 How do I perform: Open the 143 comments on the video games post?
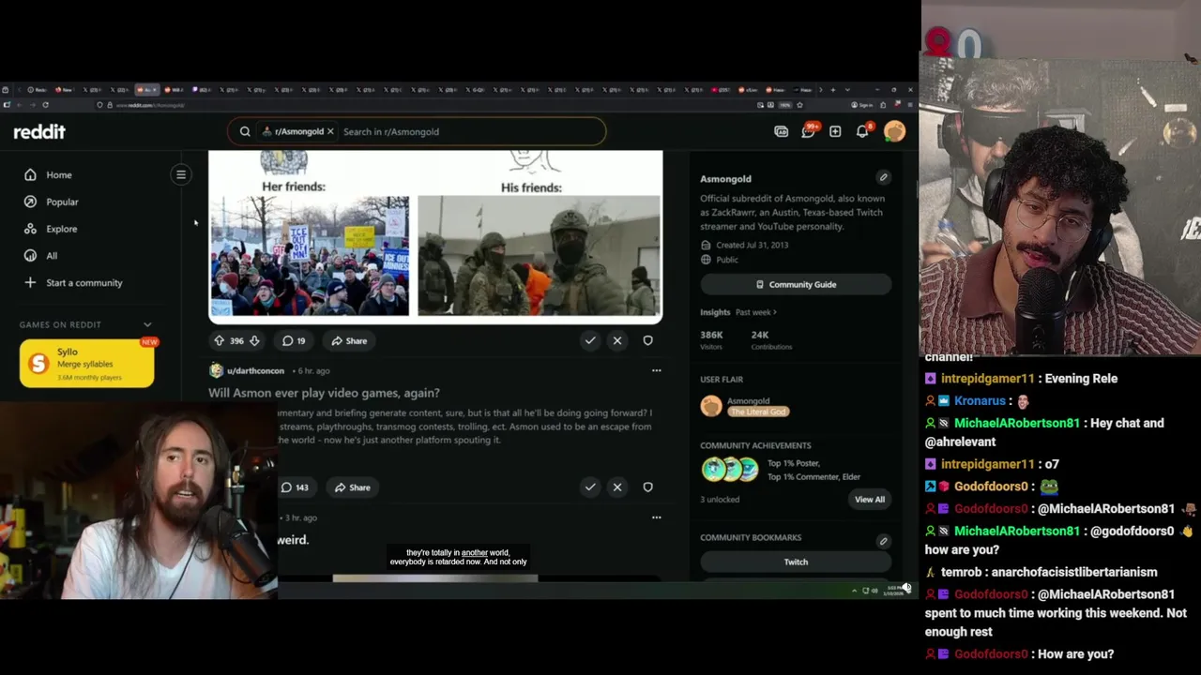click(x=296, y=487)
